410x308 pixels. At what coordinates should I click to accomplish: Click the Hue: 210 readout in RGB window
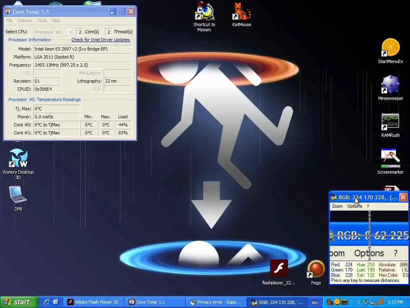click(x=366, y=265)
